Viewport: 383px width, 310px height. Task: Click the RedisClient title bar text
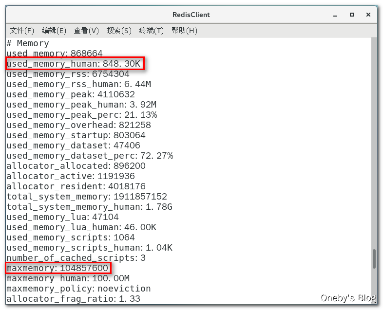191,15
